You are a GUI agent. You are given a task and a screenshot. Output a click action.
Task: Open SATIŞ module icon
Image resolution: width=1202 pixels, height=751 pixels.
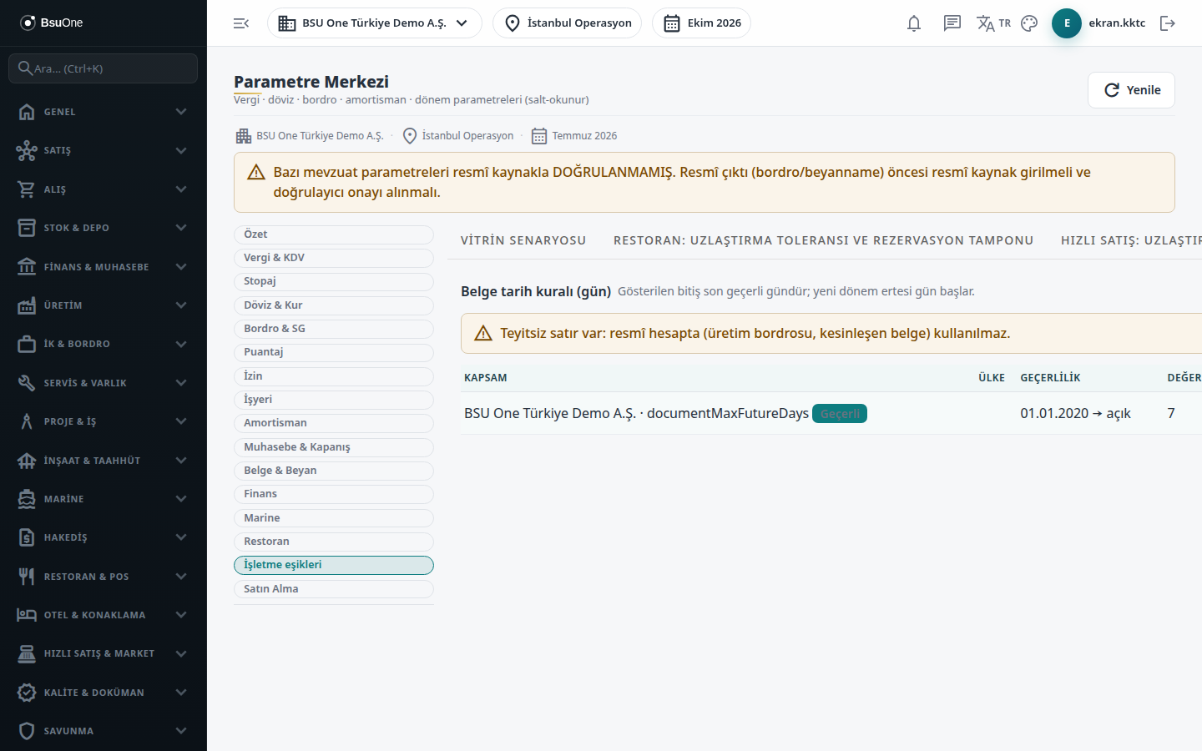(27, 150)
